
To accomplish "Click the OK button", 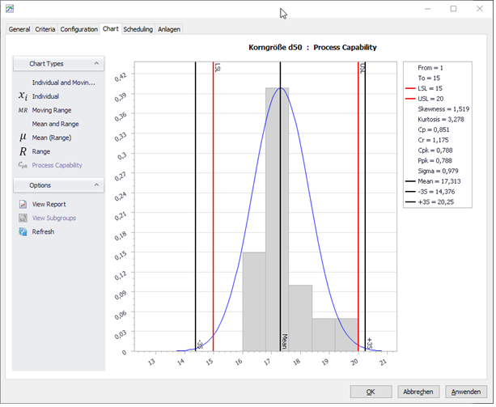I will 371,392.
